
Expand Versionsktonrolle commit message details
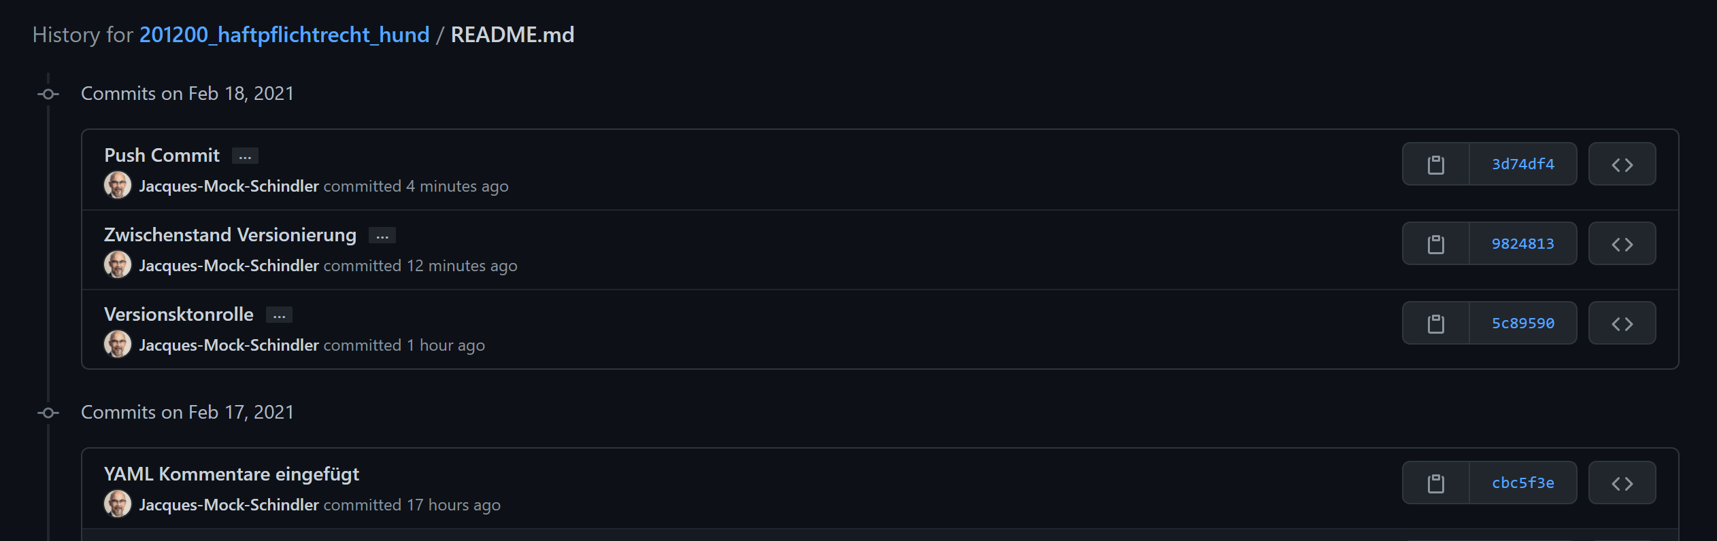point(279,315)
